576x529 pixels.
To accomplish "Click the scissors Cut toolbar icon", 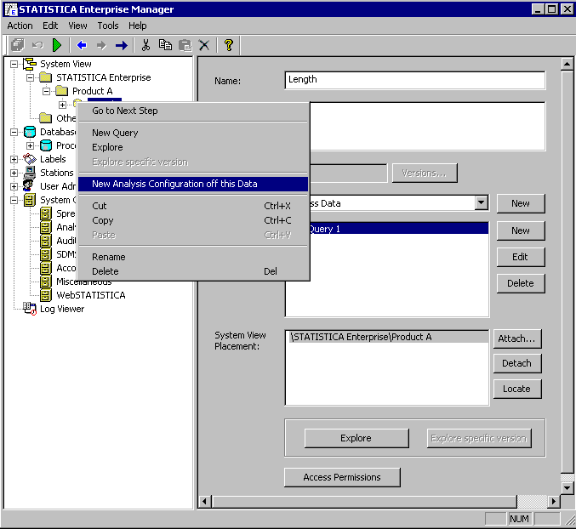I will click(145, 45).
